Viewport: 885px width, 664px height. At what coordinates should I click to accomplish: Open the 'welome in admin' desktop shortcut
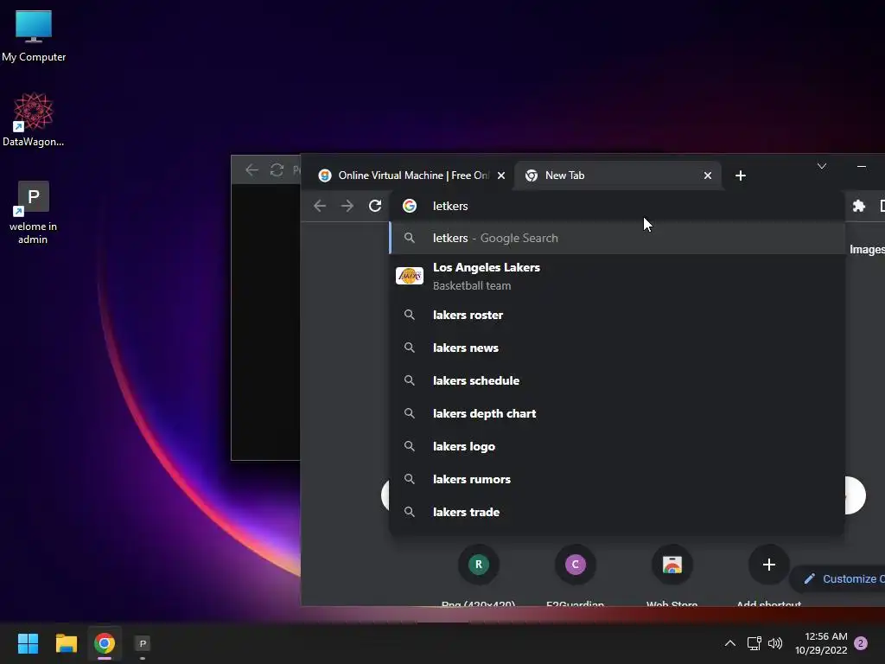(x=34, y=213)
